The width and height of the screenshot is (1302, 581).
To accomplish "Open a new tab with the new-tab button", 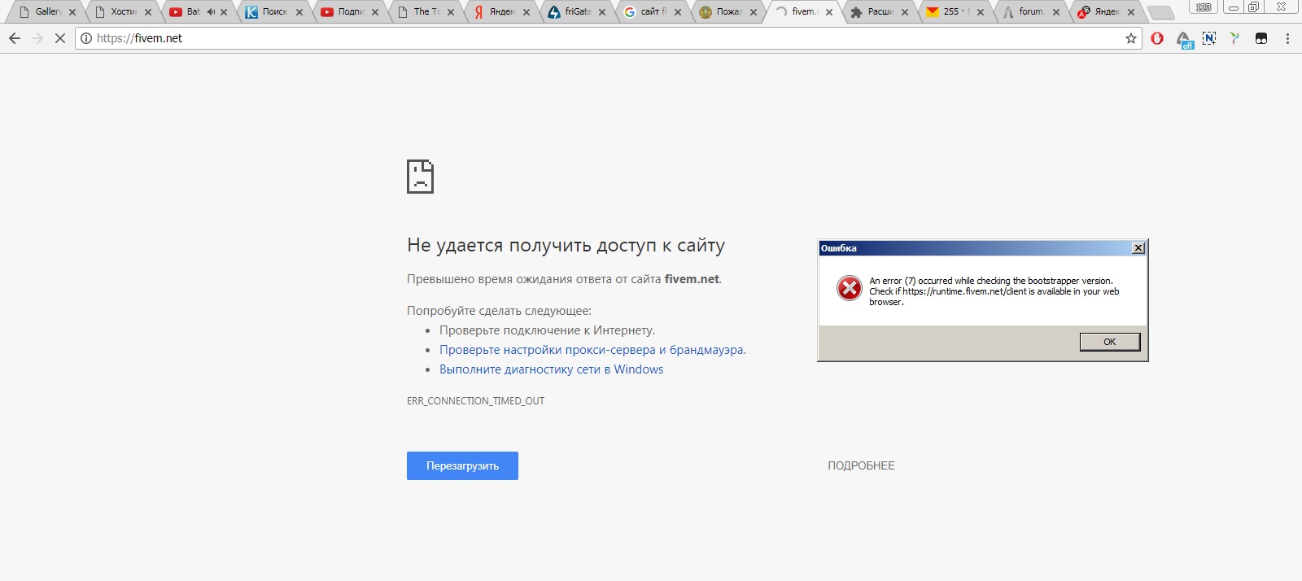I will click(x=1160, y=13).
